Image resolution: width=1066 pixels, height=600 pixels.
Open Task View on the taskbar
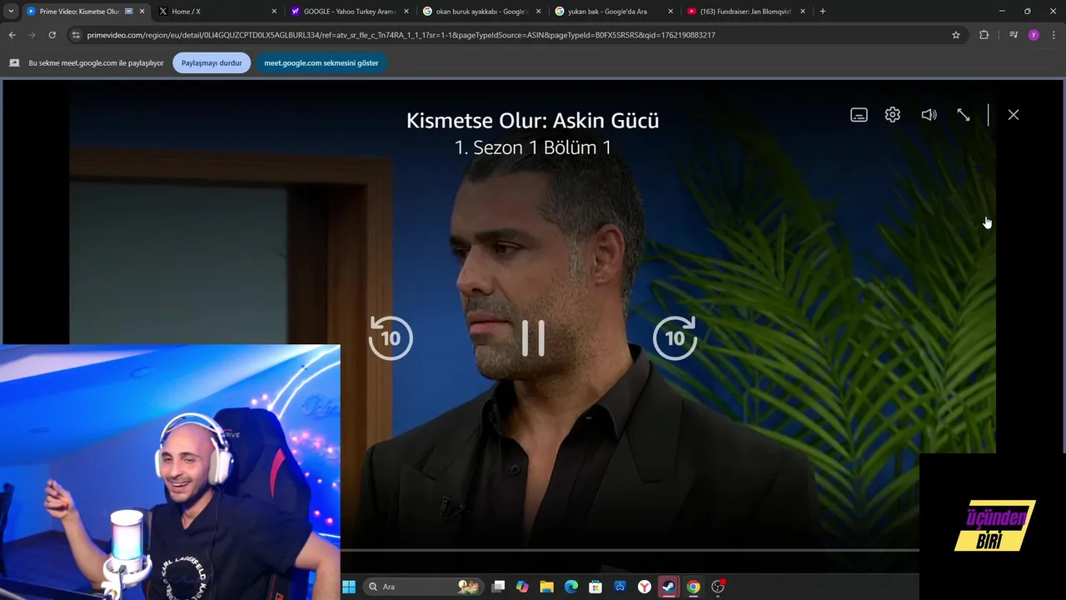point(498,587)
